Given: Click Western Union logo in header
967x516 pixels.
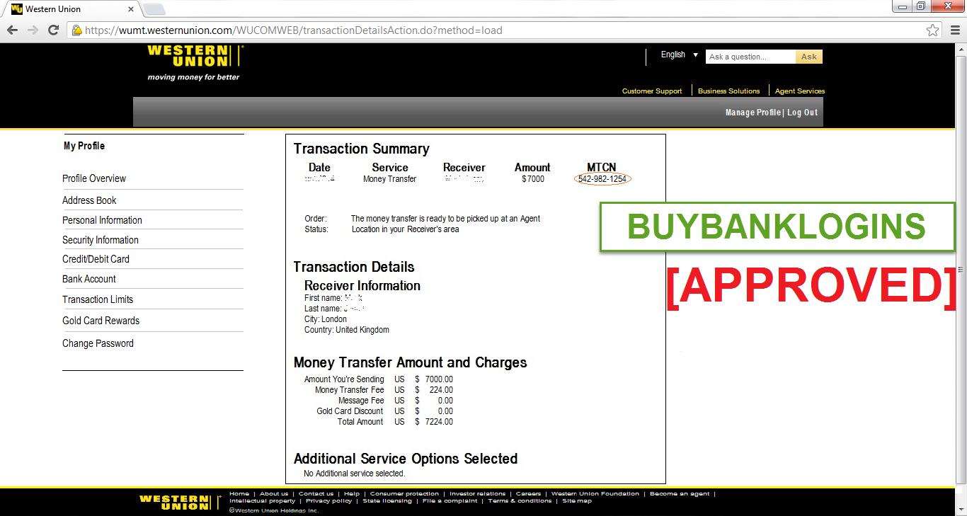Looking at the screenshot, I should click(x=195, y=62).
